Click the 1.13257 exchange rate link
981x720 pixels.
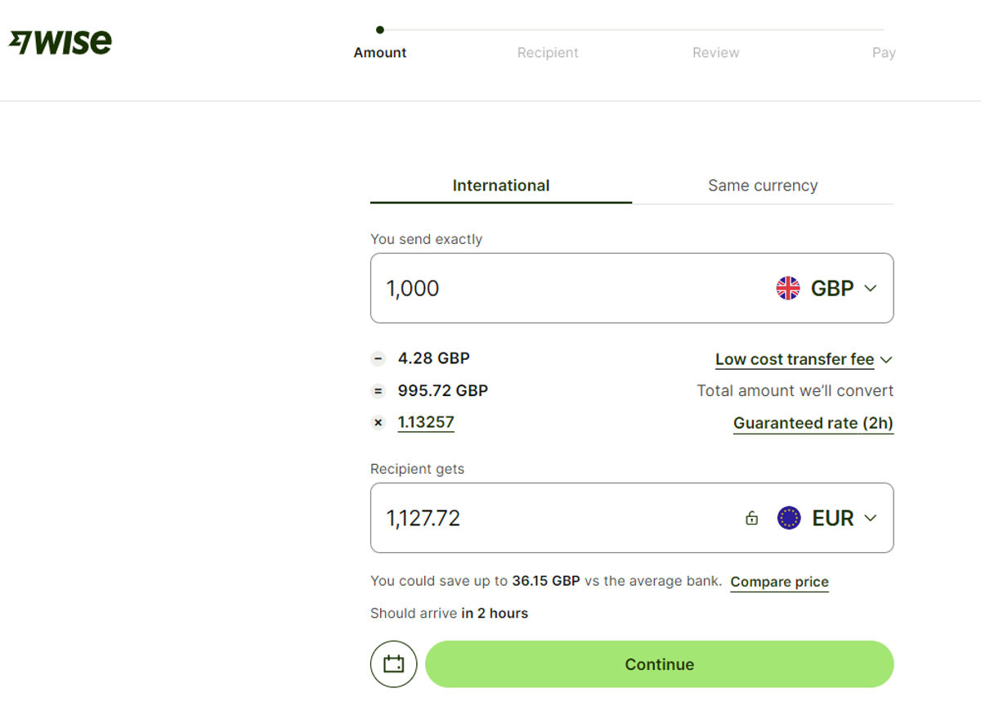click(426, 422)
